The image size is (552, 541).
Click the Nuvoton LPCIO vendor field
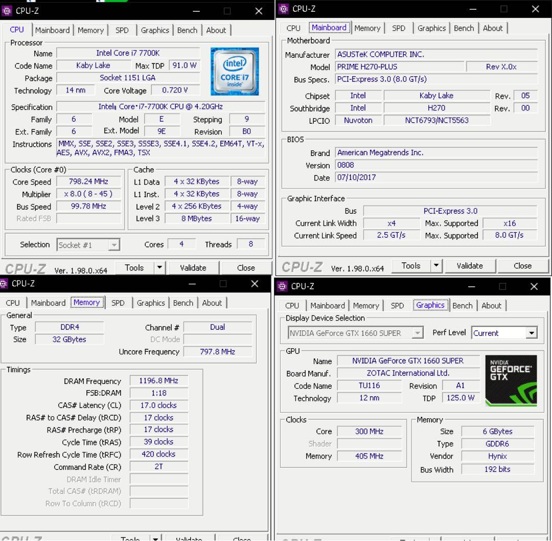(358, 120)
